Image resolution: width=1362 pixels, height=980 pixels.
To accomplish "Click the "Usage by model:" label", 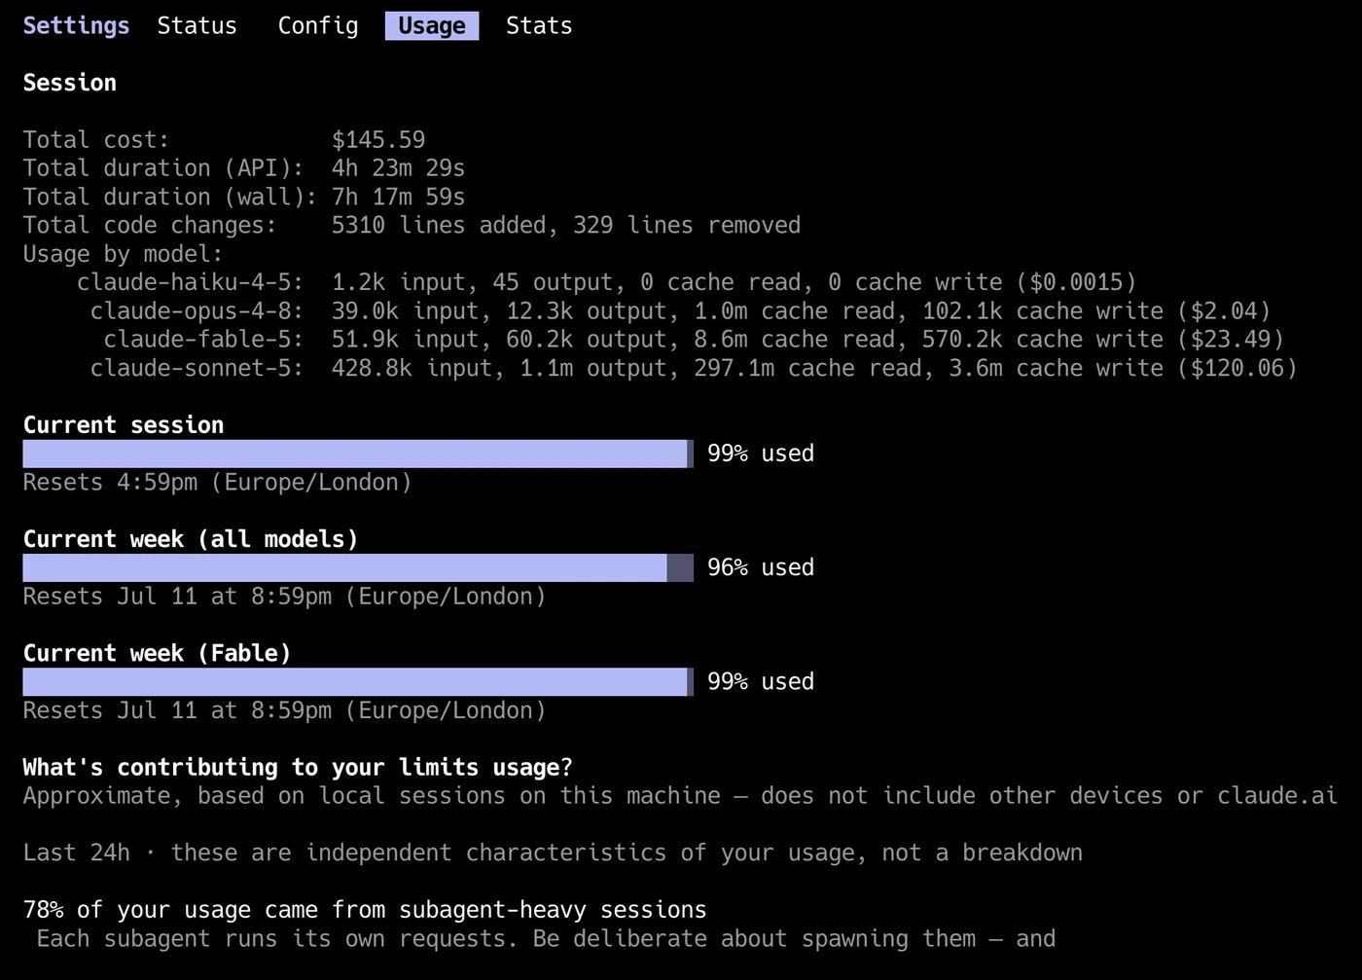I will 123,254.
